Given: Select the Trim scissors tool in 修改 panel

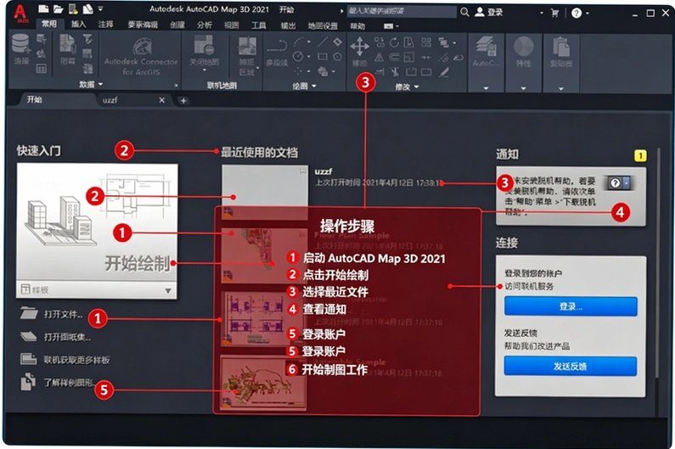Looking at the screenshot, I should (394, 71).
